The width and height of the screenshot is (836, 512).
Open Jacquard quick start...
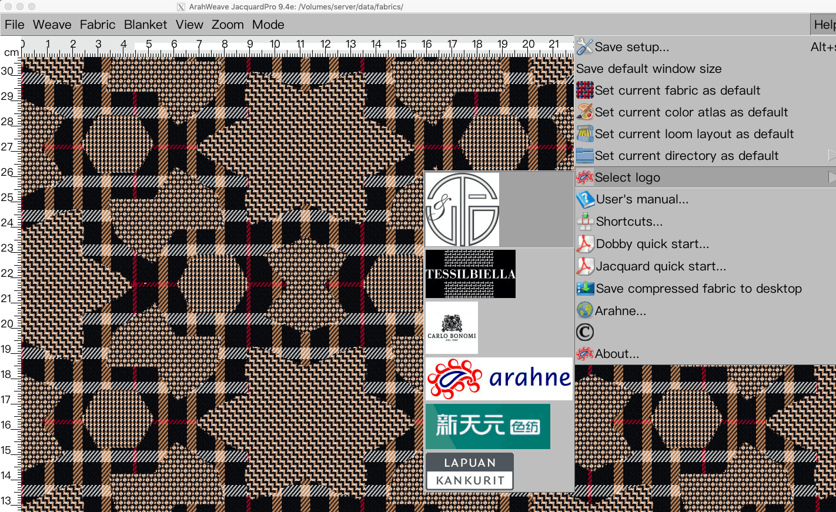click(x=705, y=266)
